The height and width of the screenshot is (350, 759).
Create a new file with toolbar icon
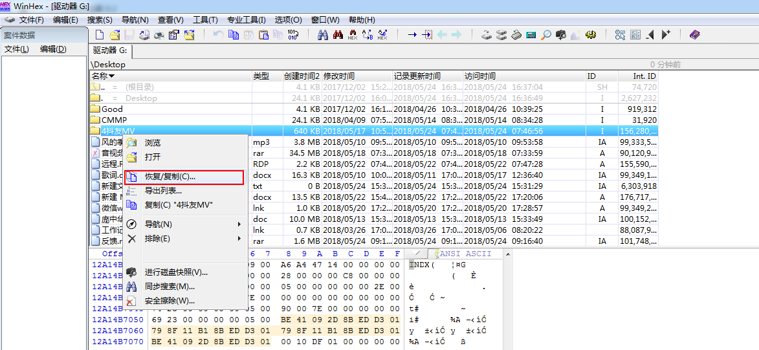click(x=99, y=35)
